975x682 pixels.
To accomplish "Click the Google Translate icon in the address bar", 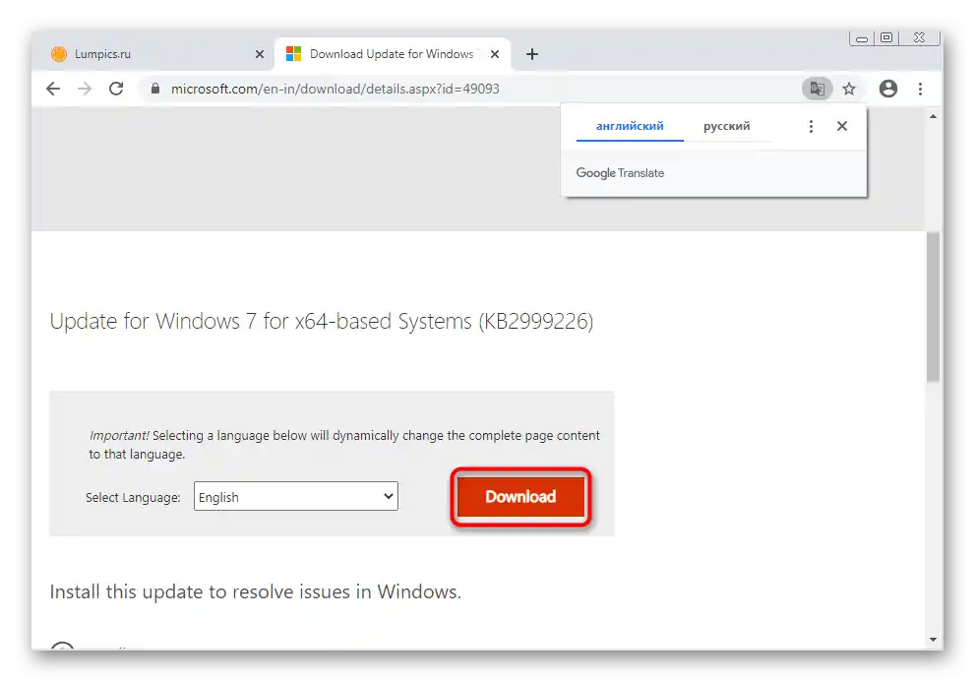I will point(817,89).
